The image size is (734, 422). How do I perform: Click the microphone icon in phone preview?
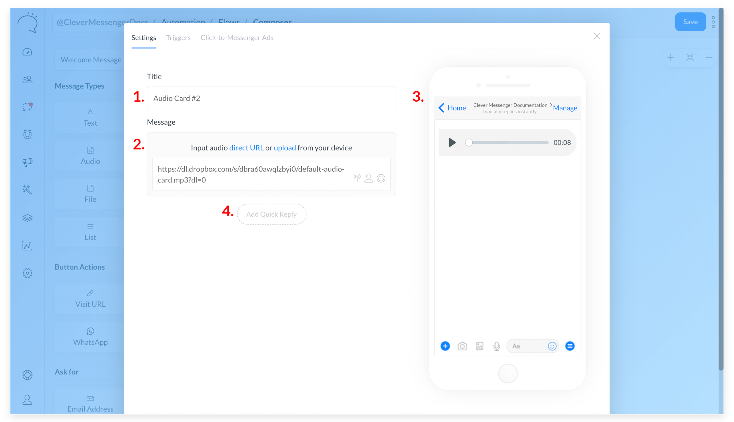(496, 346)
